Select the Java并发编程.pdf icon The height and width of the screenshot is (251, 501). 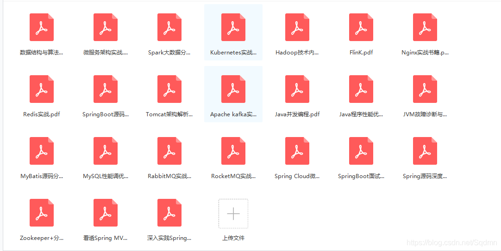point(297,89)
